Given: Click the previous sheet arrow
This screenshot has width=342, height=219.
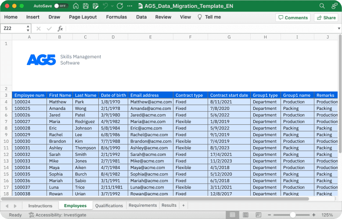Looking at the screenshot, I should [7, 206].
